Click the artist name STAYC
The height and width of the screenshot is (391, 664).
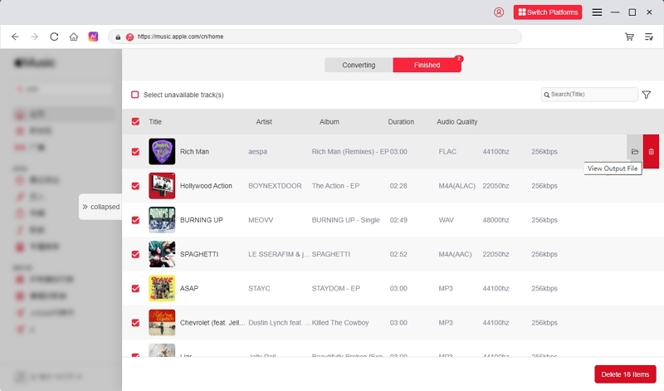coord(259,289)
